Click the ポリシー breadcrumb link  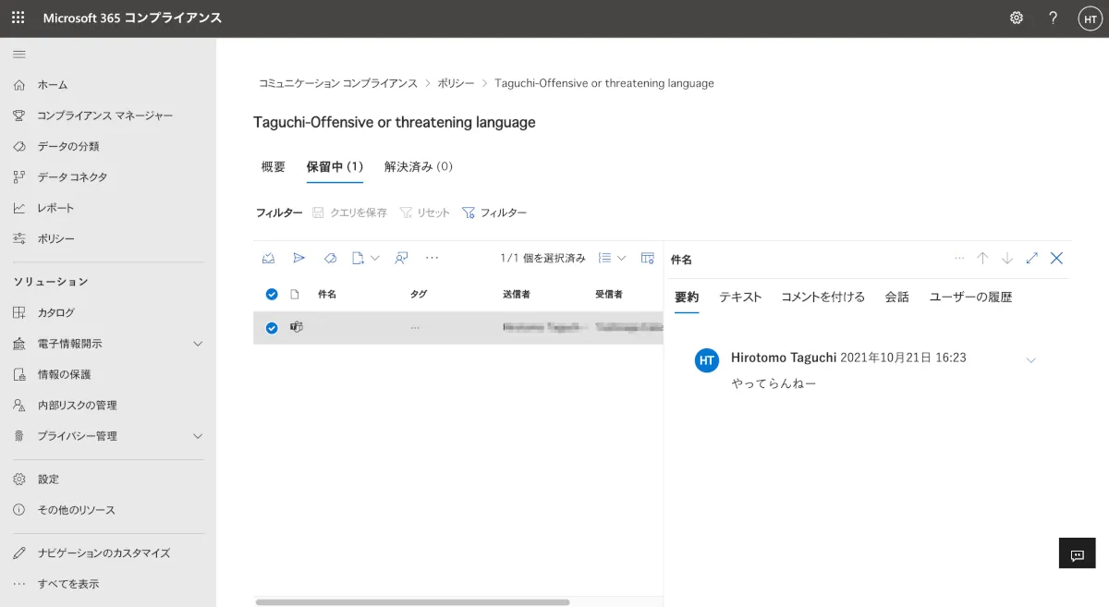[x=458, y=83]
